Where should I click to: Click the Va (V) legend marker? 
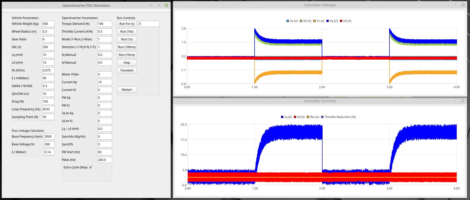[288, 21]
